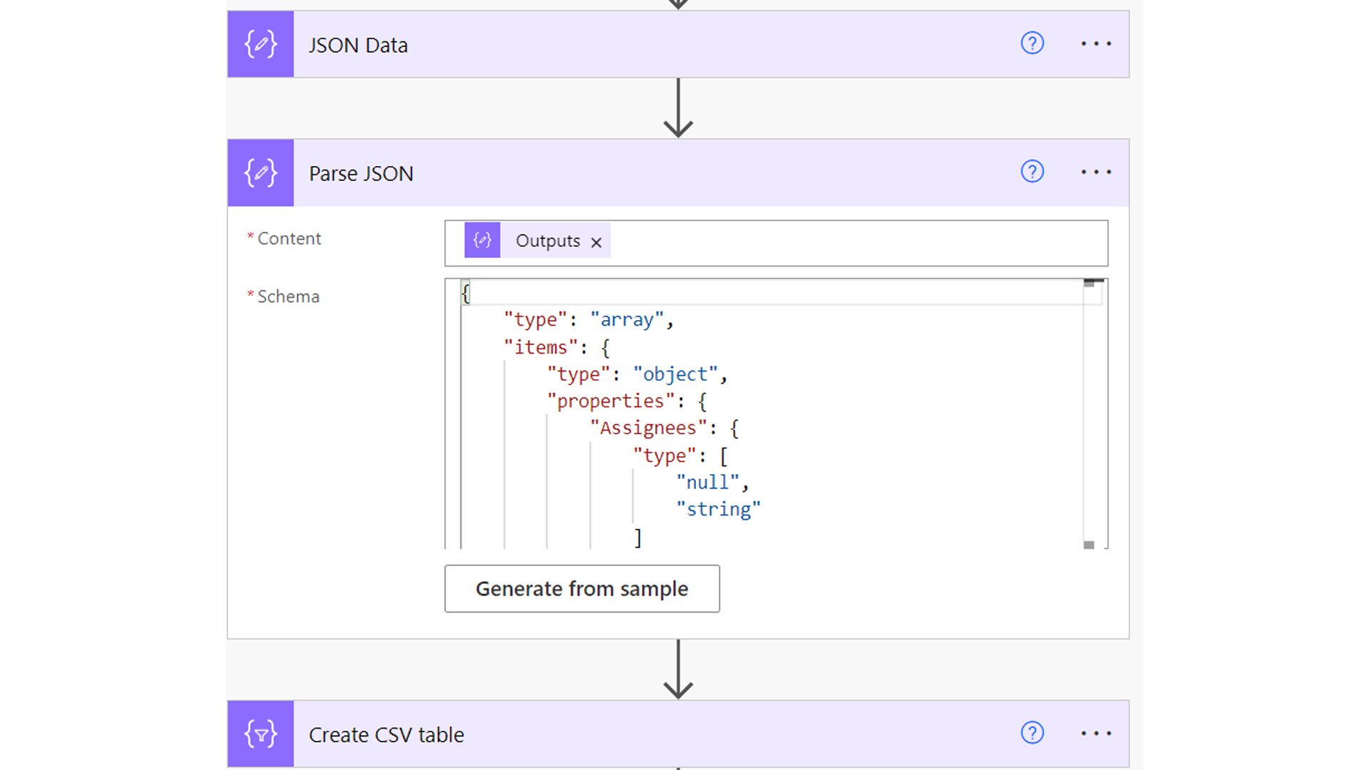This screenshot has width=1369, height=770.
Task: Open help for JSON Data step
Action: click(x=1032, y=43)
